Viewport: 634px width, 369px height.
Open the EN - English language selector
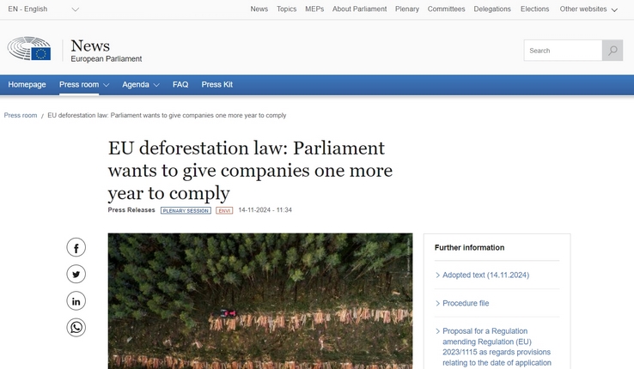point(43,9)
